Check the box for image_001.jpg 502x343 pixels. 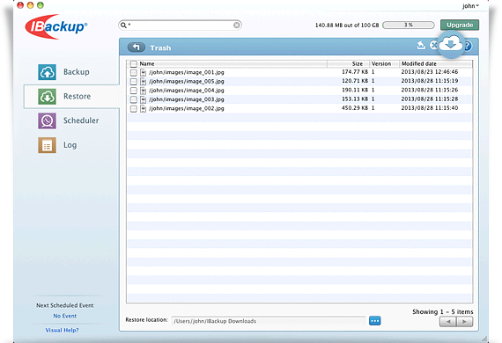[134, 73]
